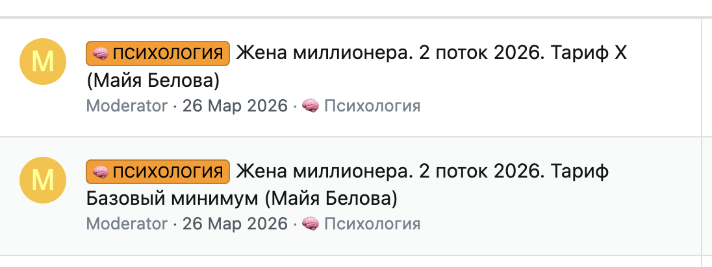Click brain icon beside Психология under Тариф X thread
The image size is (712, 267).
point(311,106)
